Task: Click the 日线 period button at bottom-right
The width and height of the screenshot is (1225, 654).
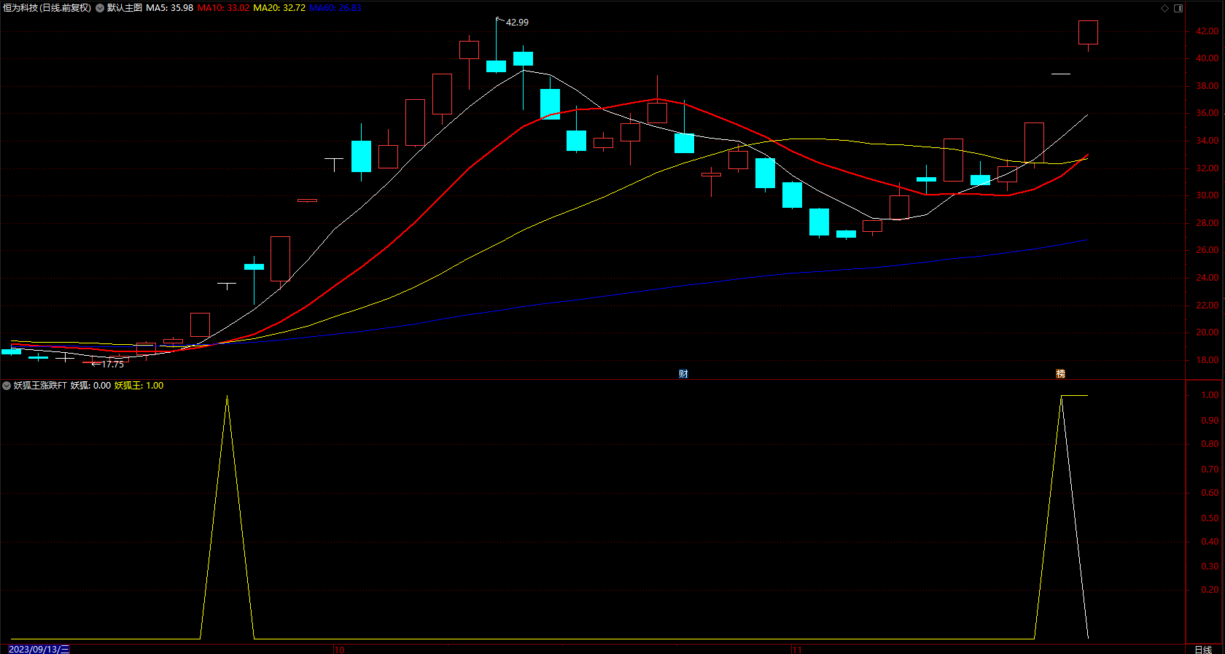Action: click(x=1203, y=649)
